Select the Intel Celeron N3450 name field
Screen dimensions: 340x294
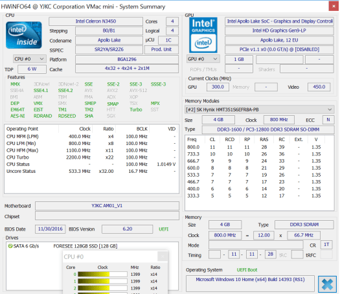coord(96,21)
